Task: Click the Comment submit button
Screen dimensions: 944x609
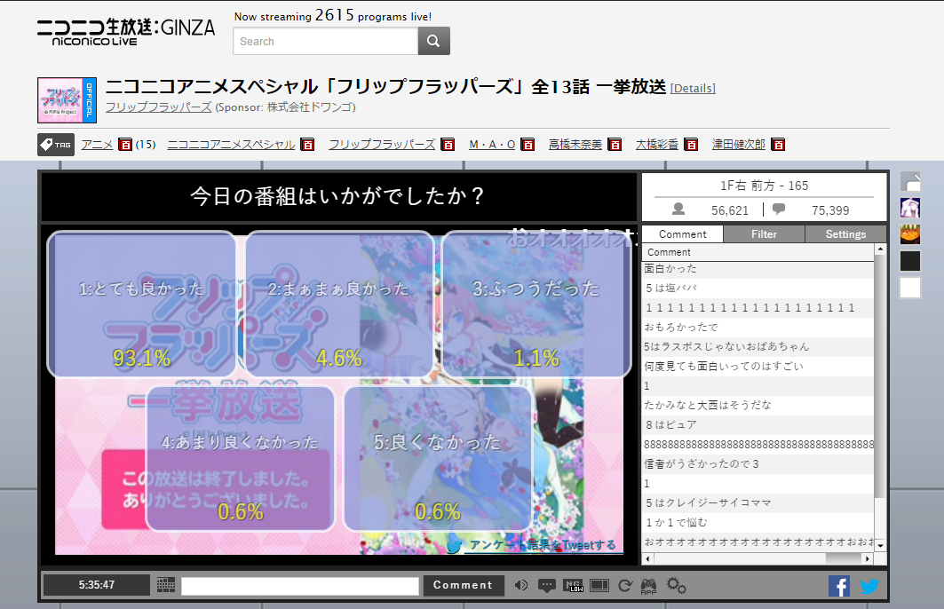Action: pyautogui.click(x=463, y=585)
